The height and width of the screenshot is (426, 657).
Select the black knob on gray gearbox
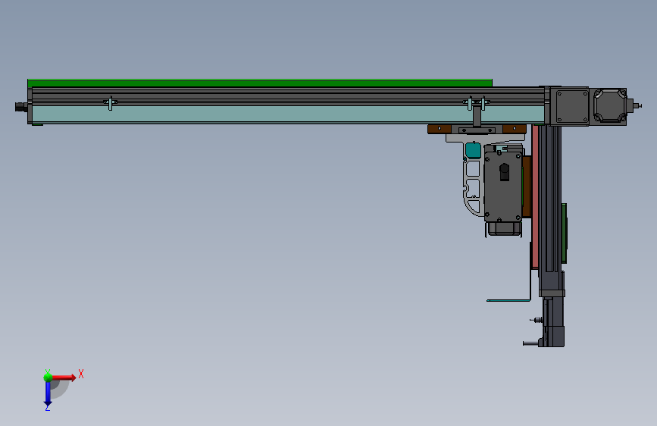[x=505, y=172]
